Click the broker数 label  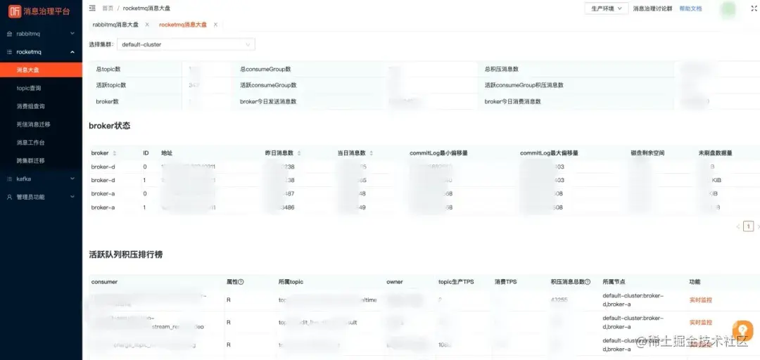coord(107,101)
